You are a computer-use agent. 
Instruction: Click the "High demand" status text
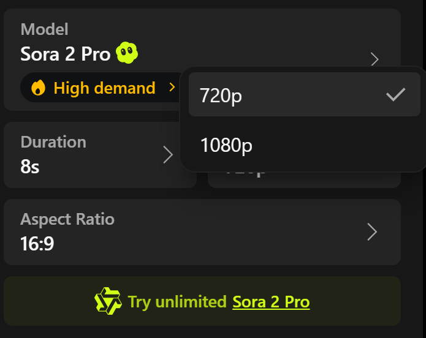[x=104, y=88]
